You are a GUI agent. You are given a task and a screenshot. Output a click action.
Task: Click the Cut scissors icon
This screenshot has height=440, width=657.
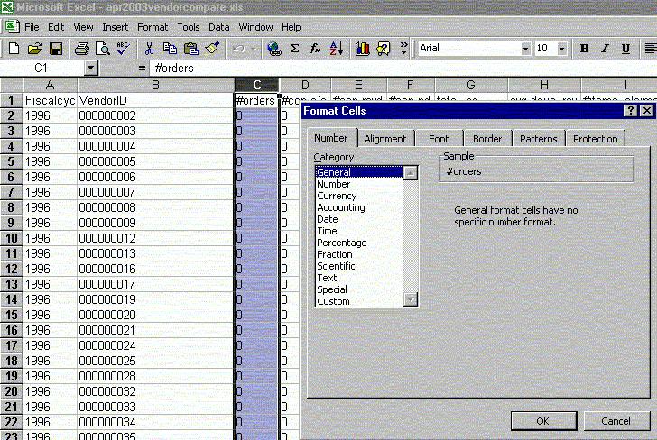149,49
